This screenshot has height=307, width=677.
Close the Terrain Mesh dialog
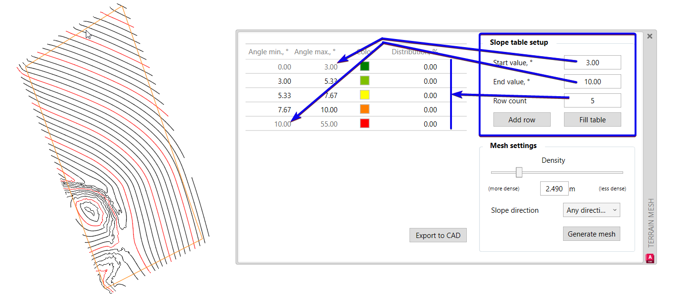[649, 36]
